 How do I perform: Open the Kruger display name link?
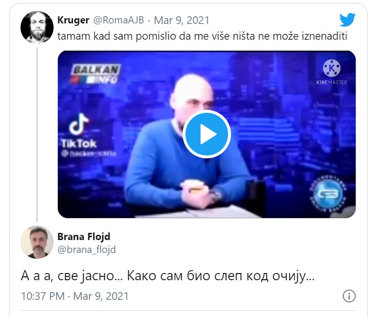[x=73, y=20]
